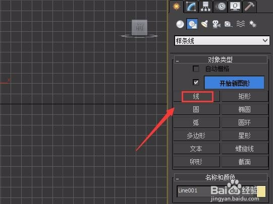Open the Motion panel tab
Viewport: 273px width, 204px height.
tap(221, 7)
